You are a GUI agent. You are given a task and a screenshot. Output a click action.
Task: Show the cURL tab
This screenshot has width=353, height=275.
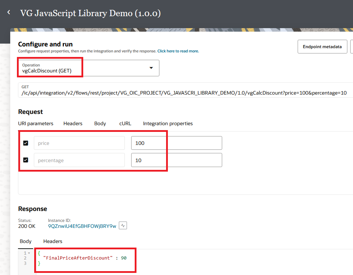125,123
